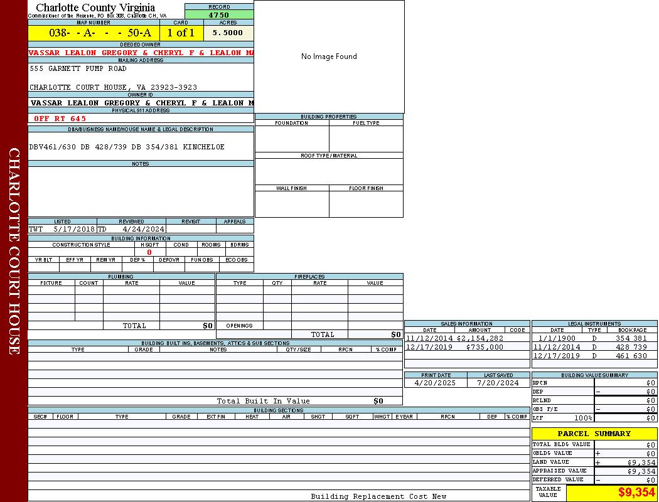Click the Charlotte County Virginia title
659x502 pixels.
[95, 8]
